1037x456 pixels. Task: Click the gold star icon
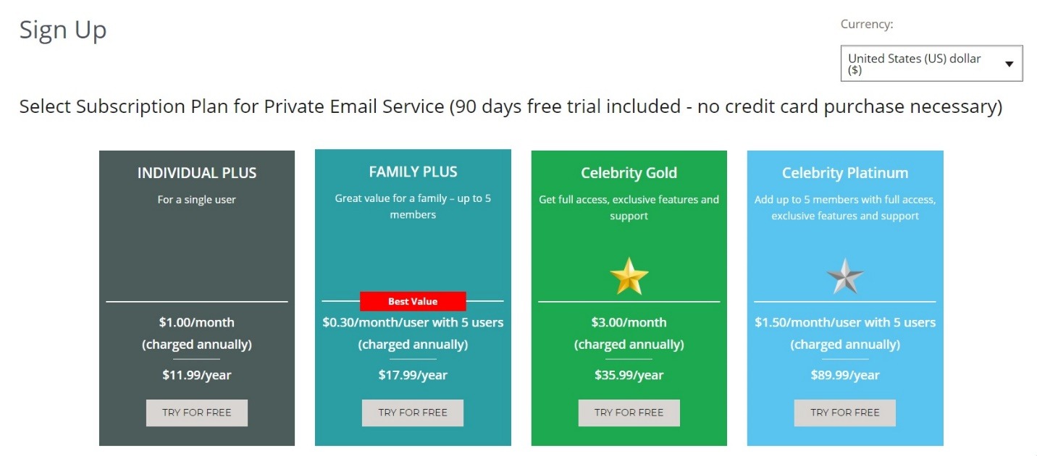coord(629,276)
